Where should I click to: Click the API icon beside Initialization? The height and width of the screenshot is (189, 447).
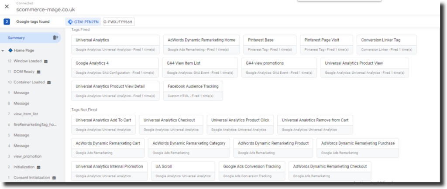tap(38, 167)
